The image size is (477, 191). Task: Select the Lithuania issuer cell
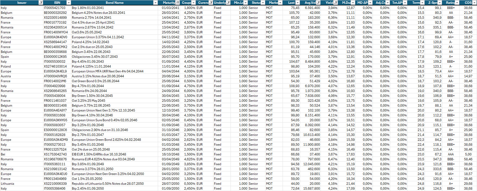pyautogui.click(x=8, y=184)
